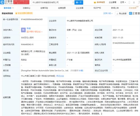Open the 历史信息 VIP tab

[x=133, y=8]
